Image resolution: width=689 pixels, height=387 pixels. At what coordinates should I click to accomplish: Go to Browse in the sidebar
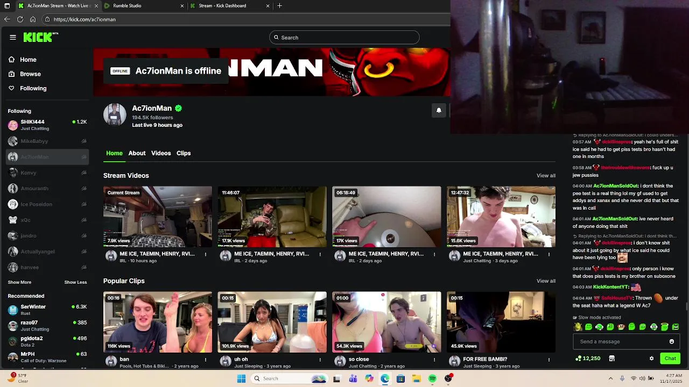point(25,74)
